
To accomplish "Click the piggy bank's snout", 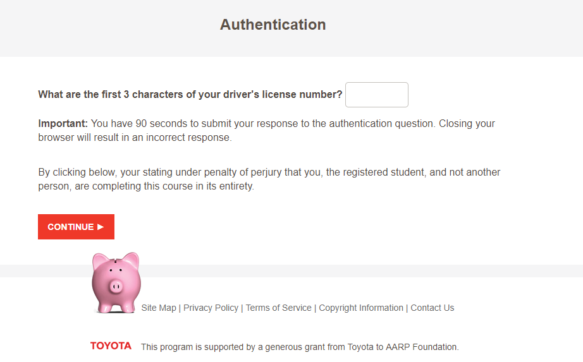I will tap(116, 287).
